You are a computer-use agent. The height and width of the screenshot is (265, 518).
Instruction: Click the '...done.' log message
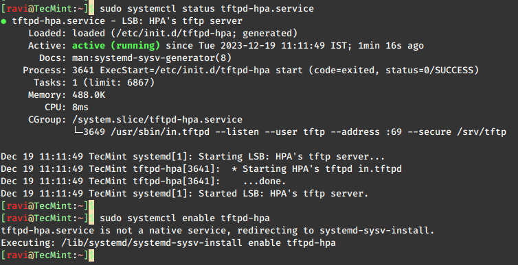coord(264,181)
